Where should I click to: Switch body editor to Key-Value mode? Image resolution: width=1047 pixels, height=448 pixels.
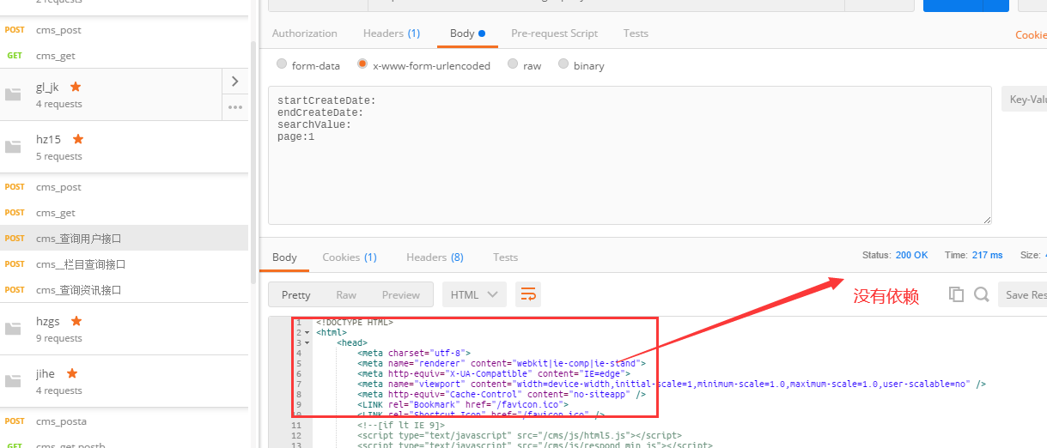coord(1025,99)
